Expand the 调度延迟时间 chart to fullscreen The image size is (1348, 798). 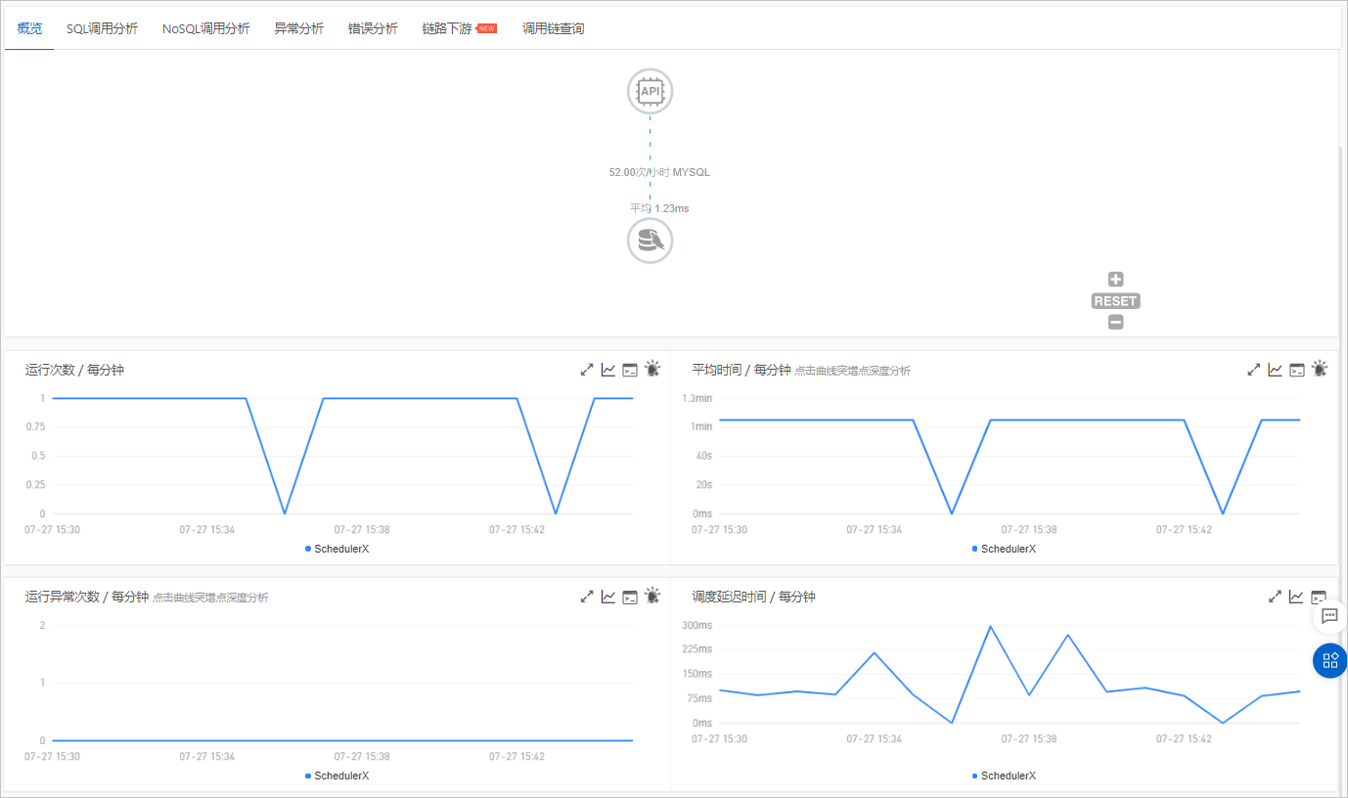[x=1276, y=597]
